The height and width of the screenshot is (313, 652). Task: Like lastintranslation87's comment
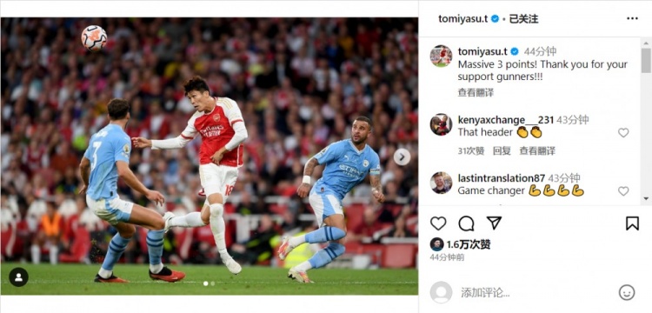tap(623, 191)
